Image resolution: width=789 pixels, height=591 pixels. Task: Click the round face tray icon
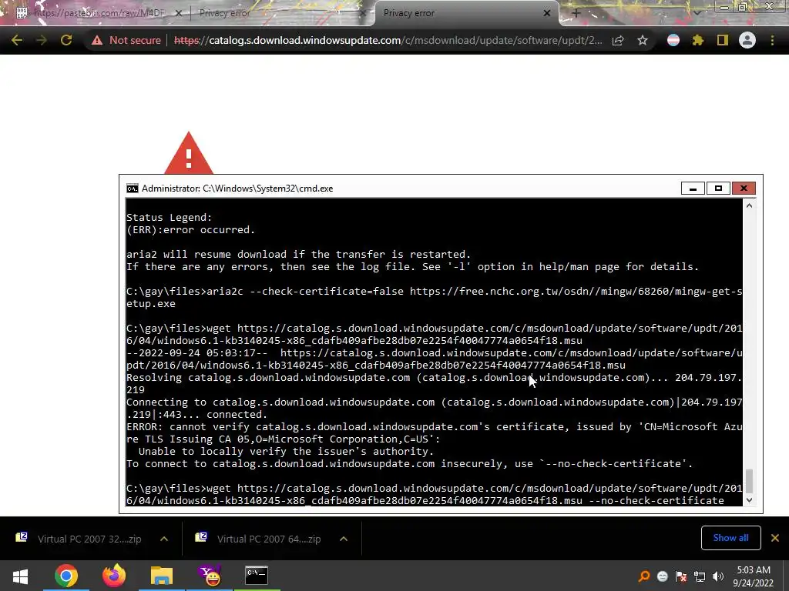[x=662, y=576]
